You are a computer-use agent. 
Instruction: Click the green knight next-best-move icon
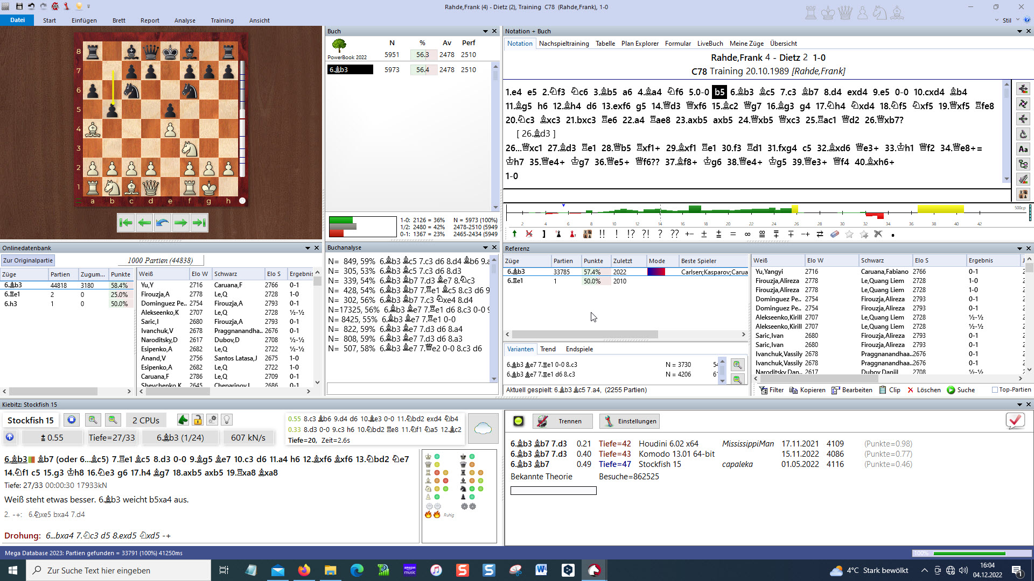coord(183,420)
